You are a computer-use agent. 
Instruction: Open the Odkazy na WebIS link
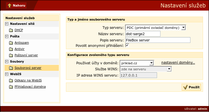point(28,80)
